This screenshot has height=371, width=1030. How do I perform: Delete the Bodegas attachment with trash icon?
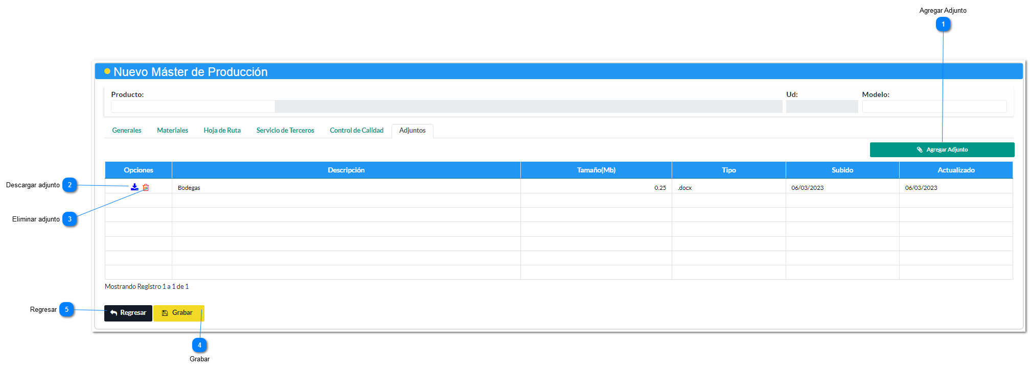(146, 187)
